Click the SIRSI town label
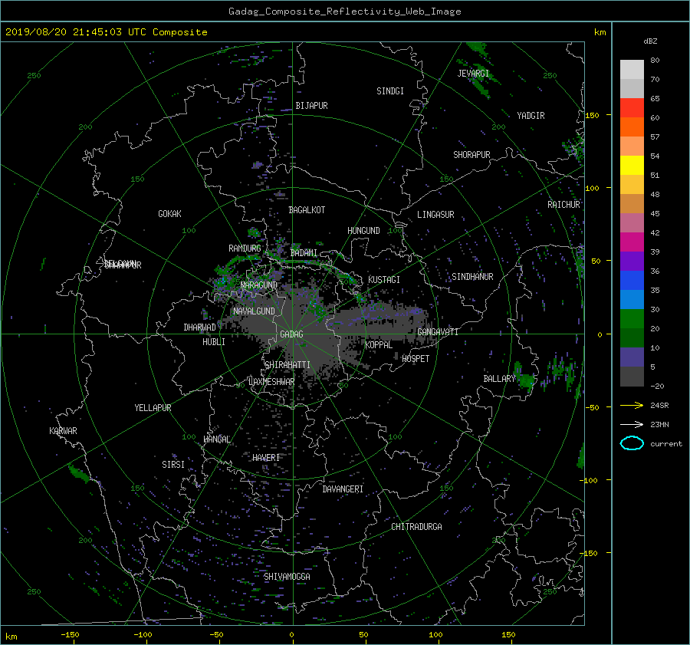This screenshot has width=690, height=645. 173,465
